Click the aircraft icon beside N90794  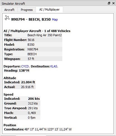[7, 18]
